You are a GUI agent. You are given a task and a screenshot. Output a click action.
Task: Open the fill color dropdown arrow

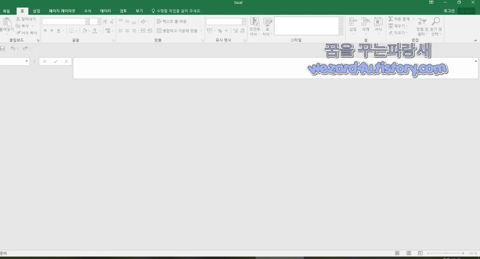click(x=89, y=31)
